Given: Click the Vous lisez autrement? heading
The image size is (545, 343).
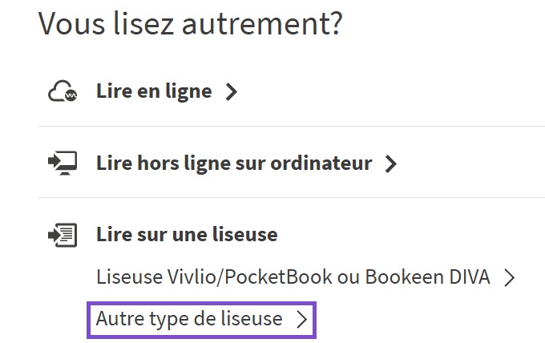Looking at the screenshot, I should (x=191, y=23).
